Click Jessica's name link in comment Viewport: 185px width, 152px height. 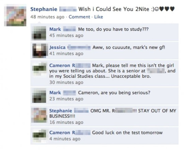[x=57, y=48]
